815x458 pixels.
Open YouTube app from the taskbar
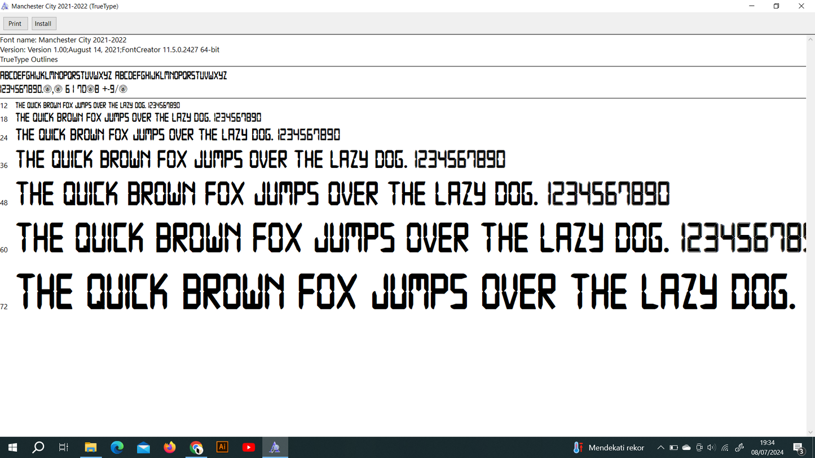click(249, 448)
